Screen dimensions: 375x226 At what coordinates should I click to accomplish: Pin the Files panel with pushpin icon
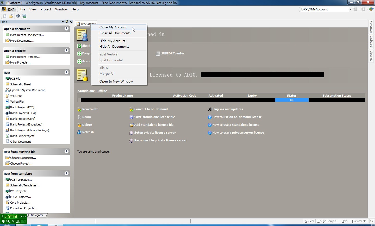(67, 22)
